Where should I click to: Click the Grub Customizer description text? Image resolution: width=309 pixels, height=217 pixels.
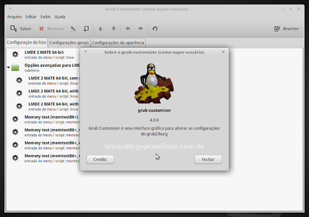tap(154, 131)
